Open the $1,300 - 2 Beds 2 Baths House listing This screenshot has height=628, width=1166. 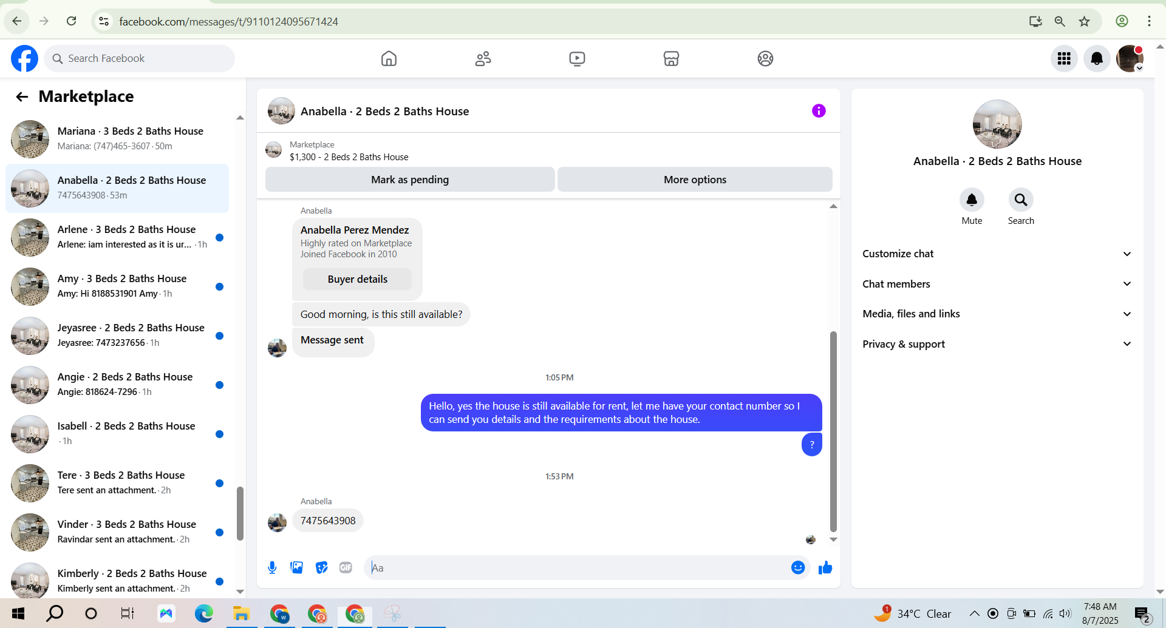[349, 157]
